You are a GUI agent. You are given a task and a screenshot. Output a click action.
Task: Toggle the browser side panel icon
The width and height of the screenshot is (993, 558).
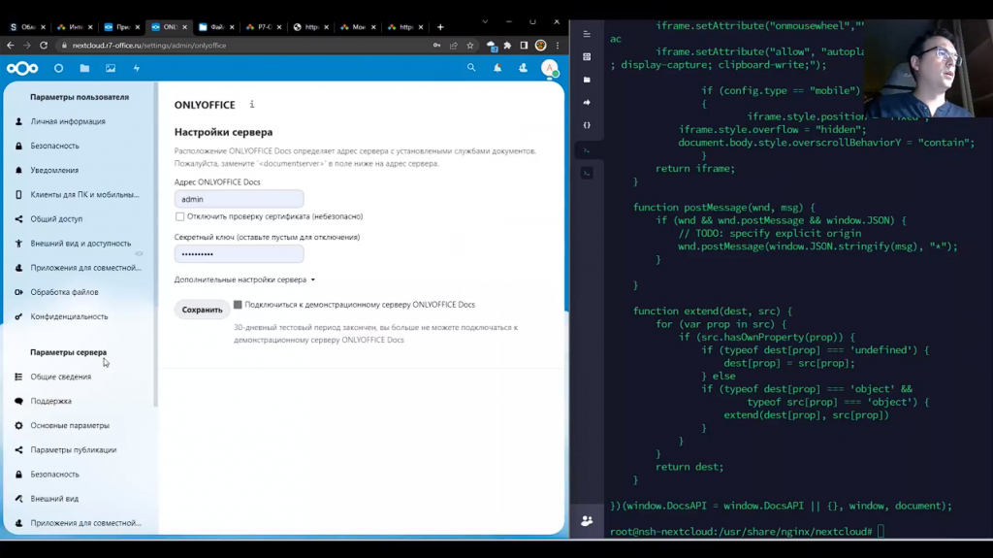coord(524,45)
